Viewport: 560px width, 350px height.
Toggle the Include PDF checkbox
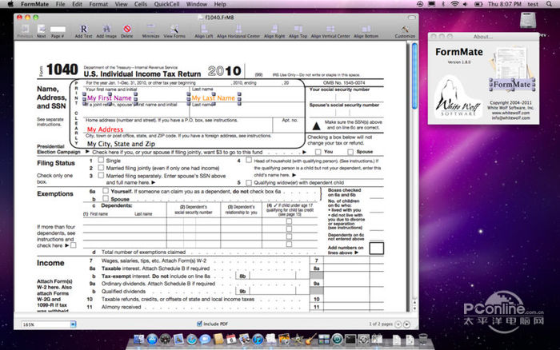pos(199,324)
